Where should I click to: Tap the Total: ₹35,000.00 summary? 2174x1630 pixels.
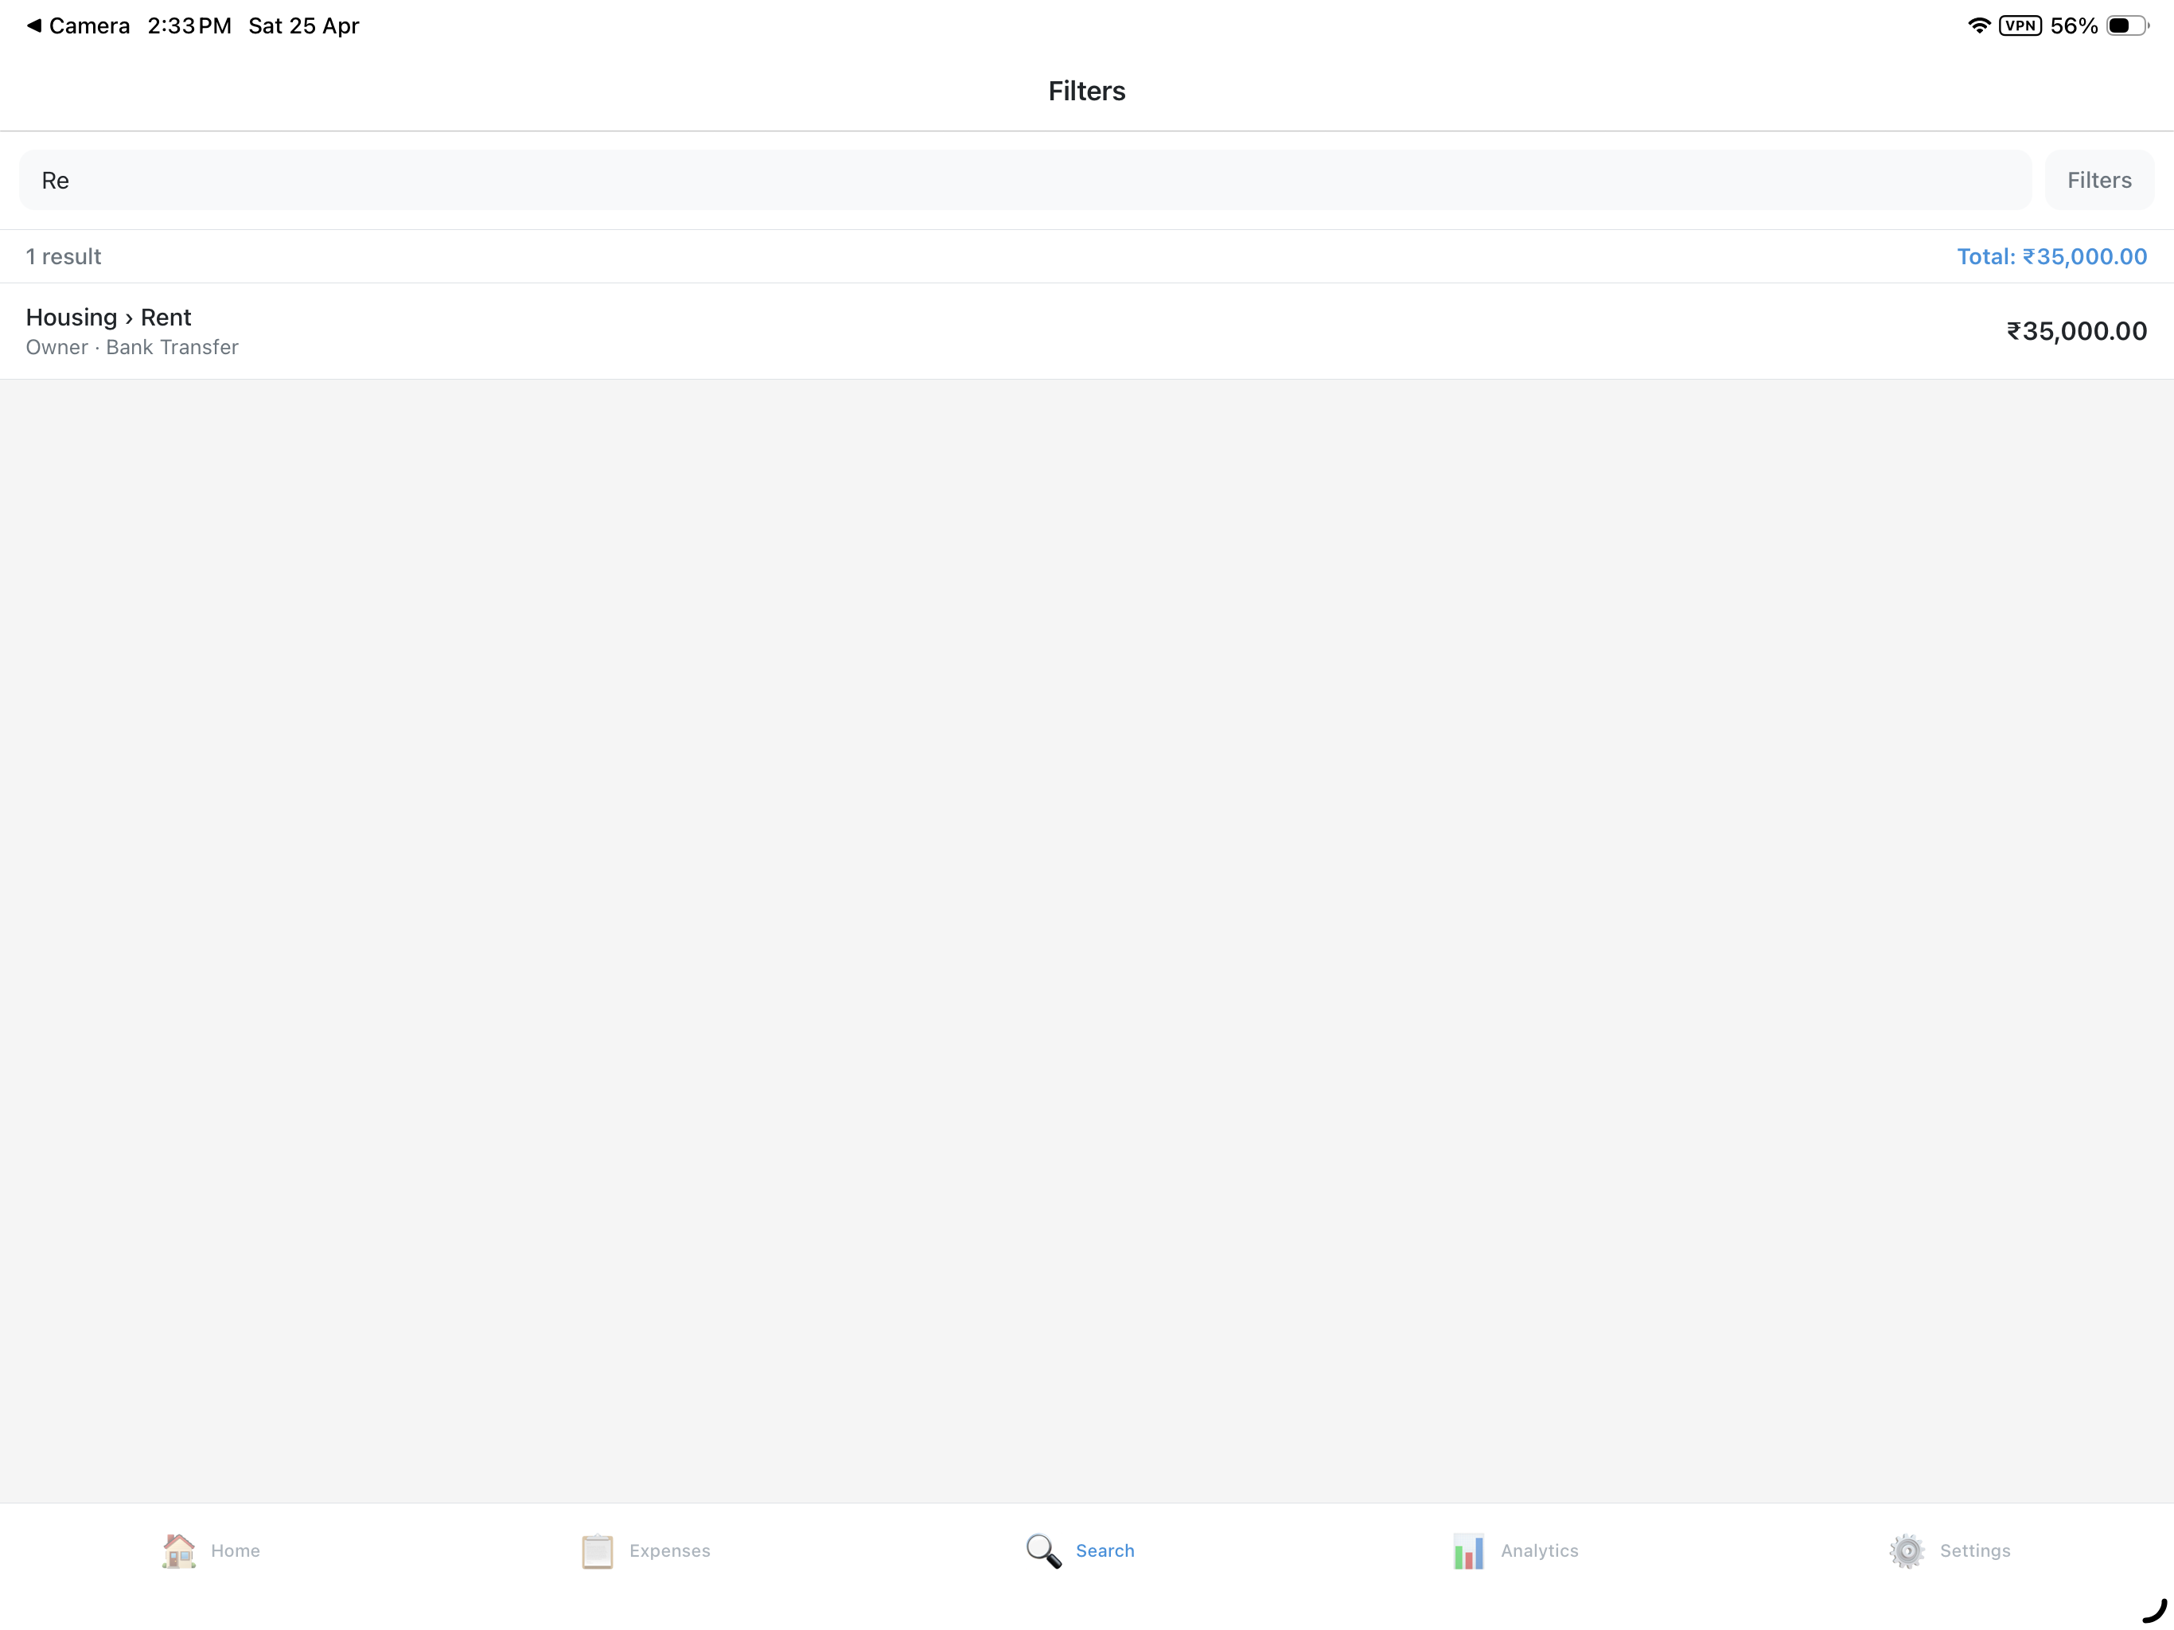(x=2051, y=256)
